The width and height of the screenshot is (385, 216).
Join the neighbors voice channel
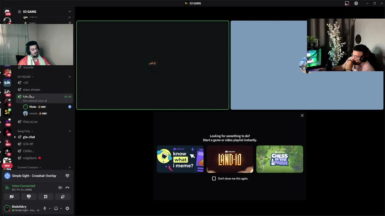pos(45,158)
